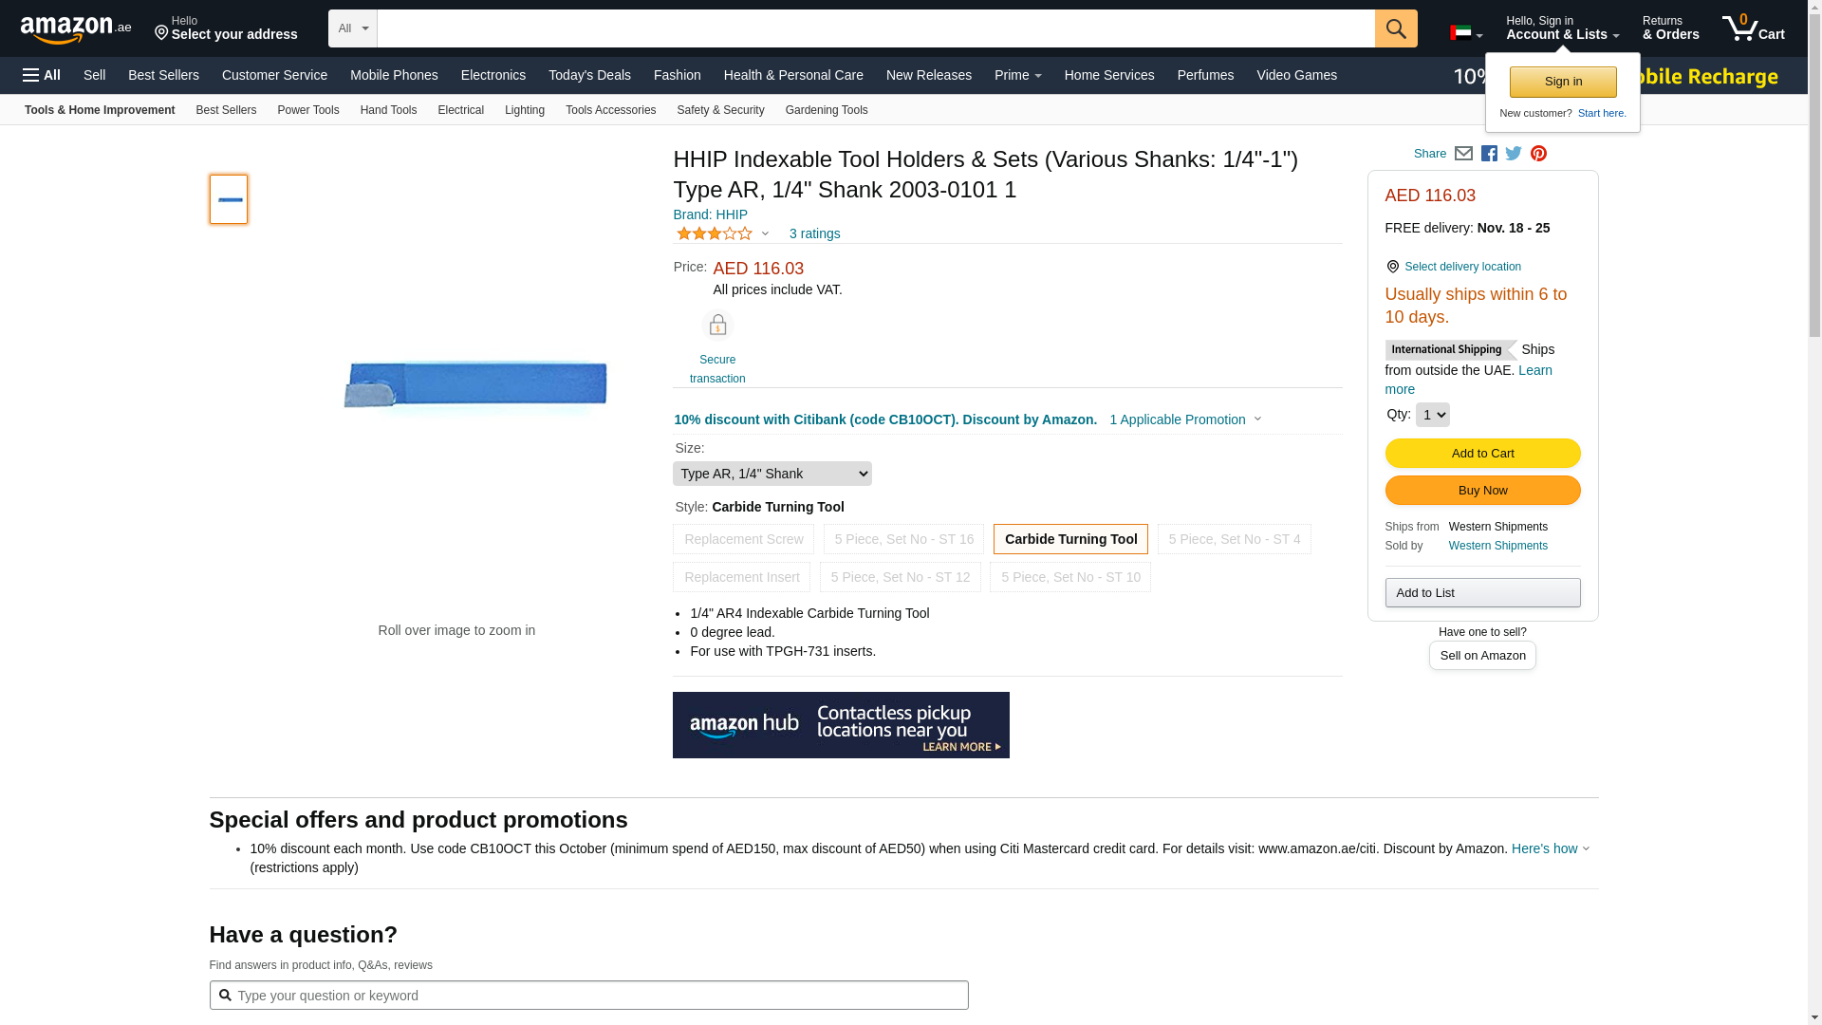Share product on Facebook
This screenshot has width=1822, height=1025.
pyautogui.click(x=1489, y=154)
